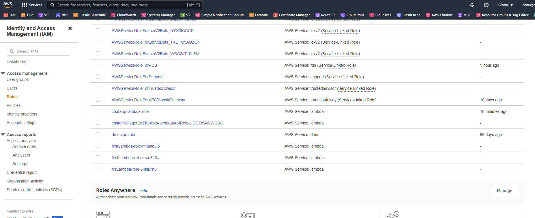535x218 pixels.
Task: Open the firstLambda-role-mhsnb3i5 link
Action: [136, 146]
